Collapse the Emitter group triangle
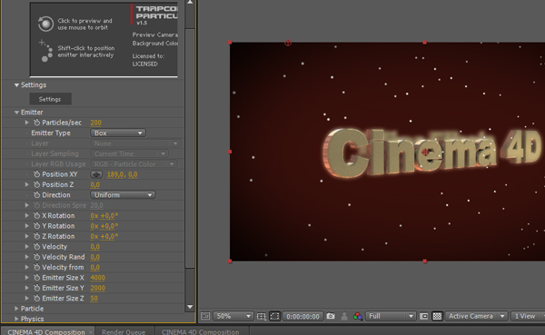 point(16,113)
